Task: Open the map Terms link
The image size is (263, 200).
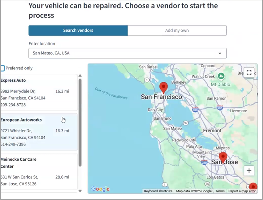Action: click(x=220, y=191)
